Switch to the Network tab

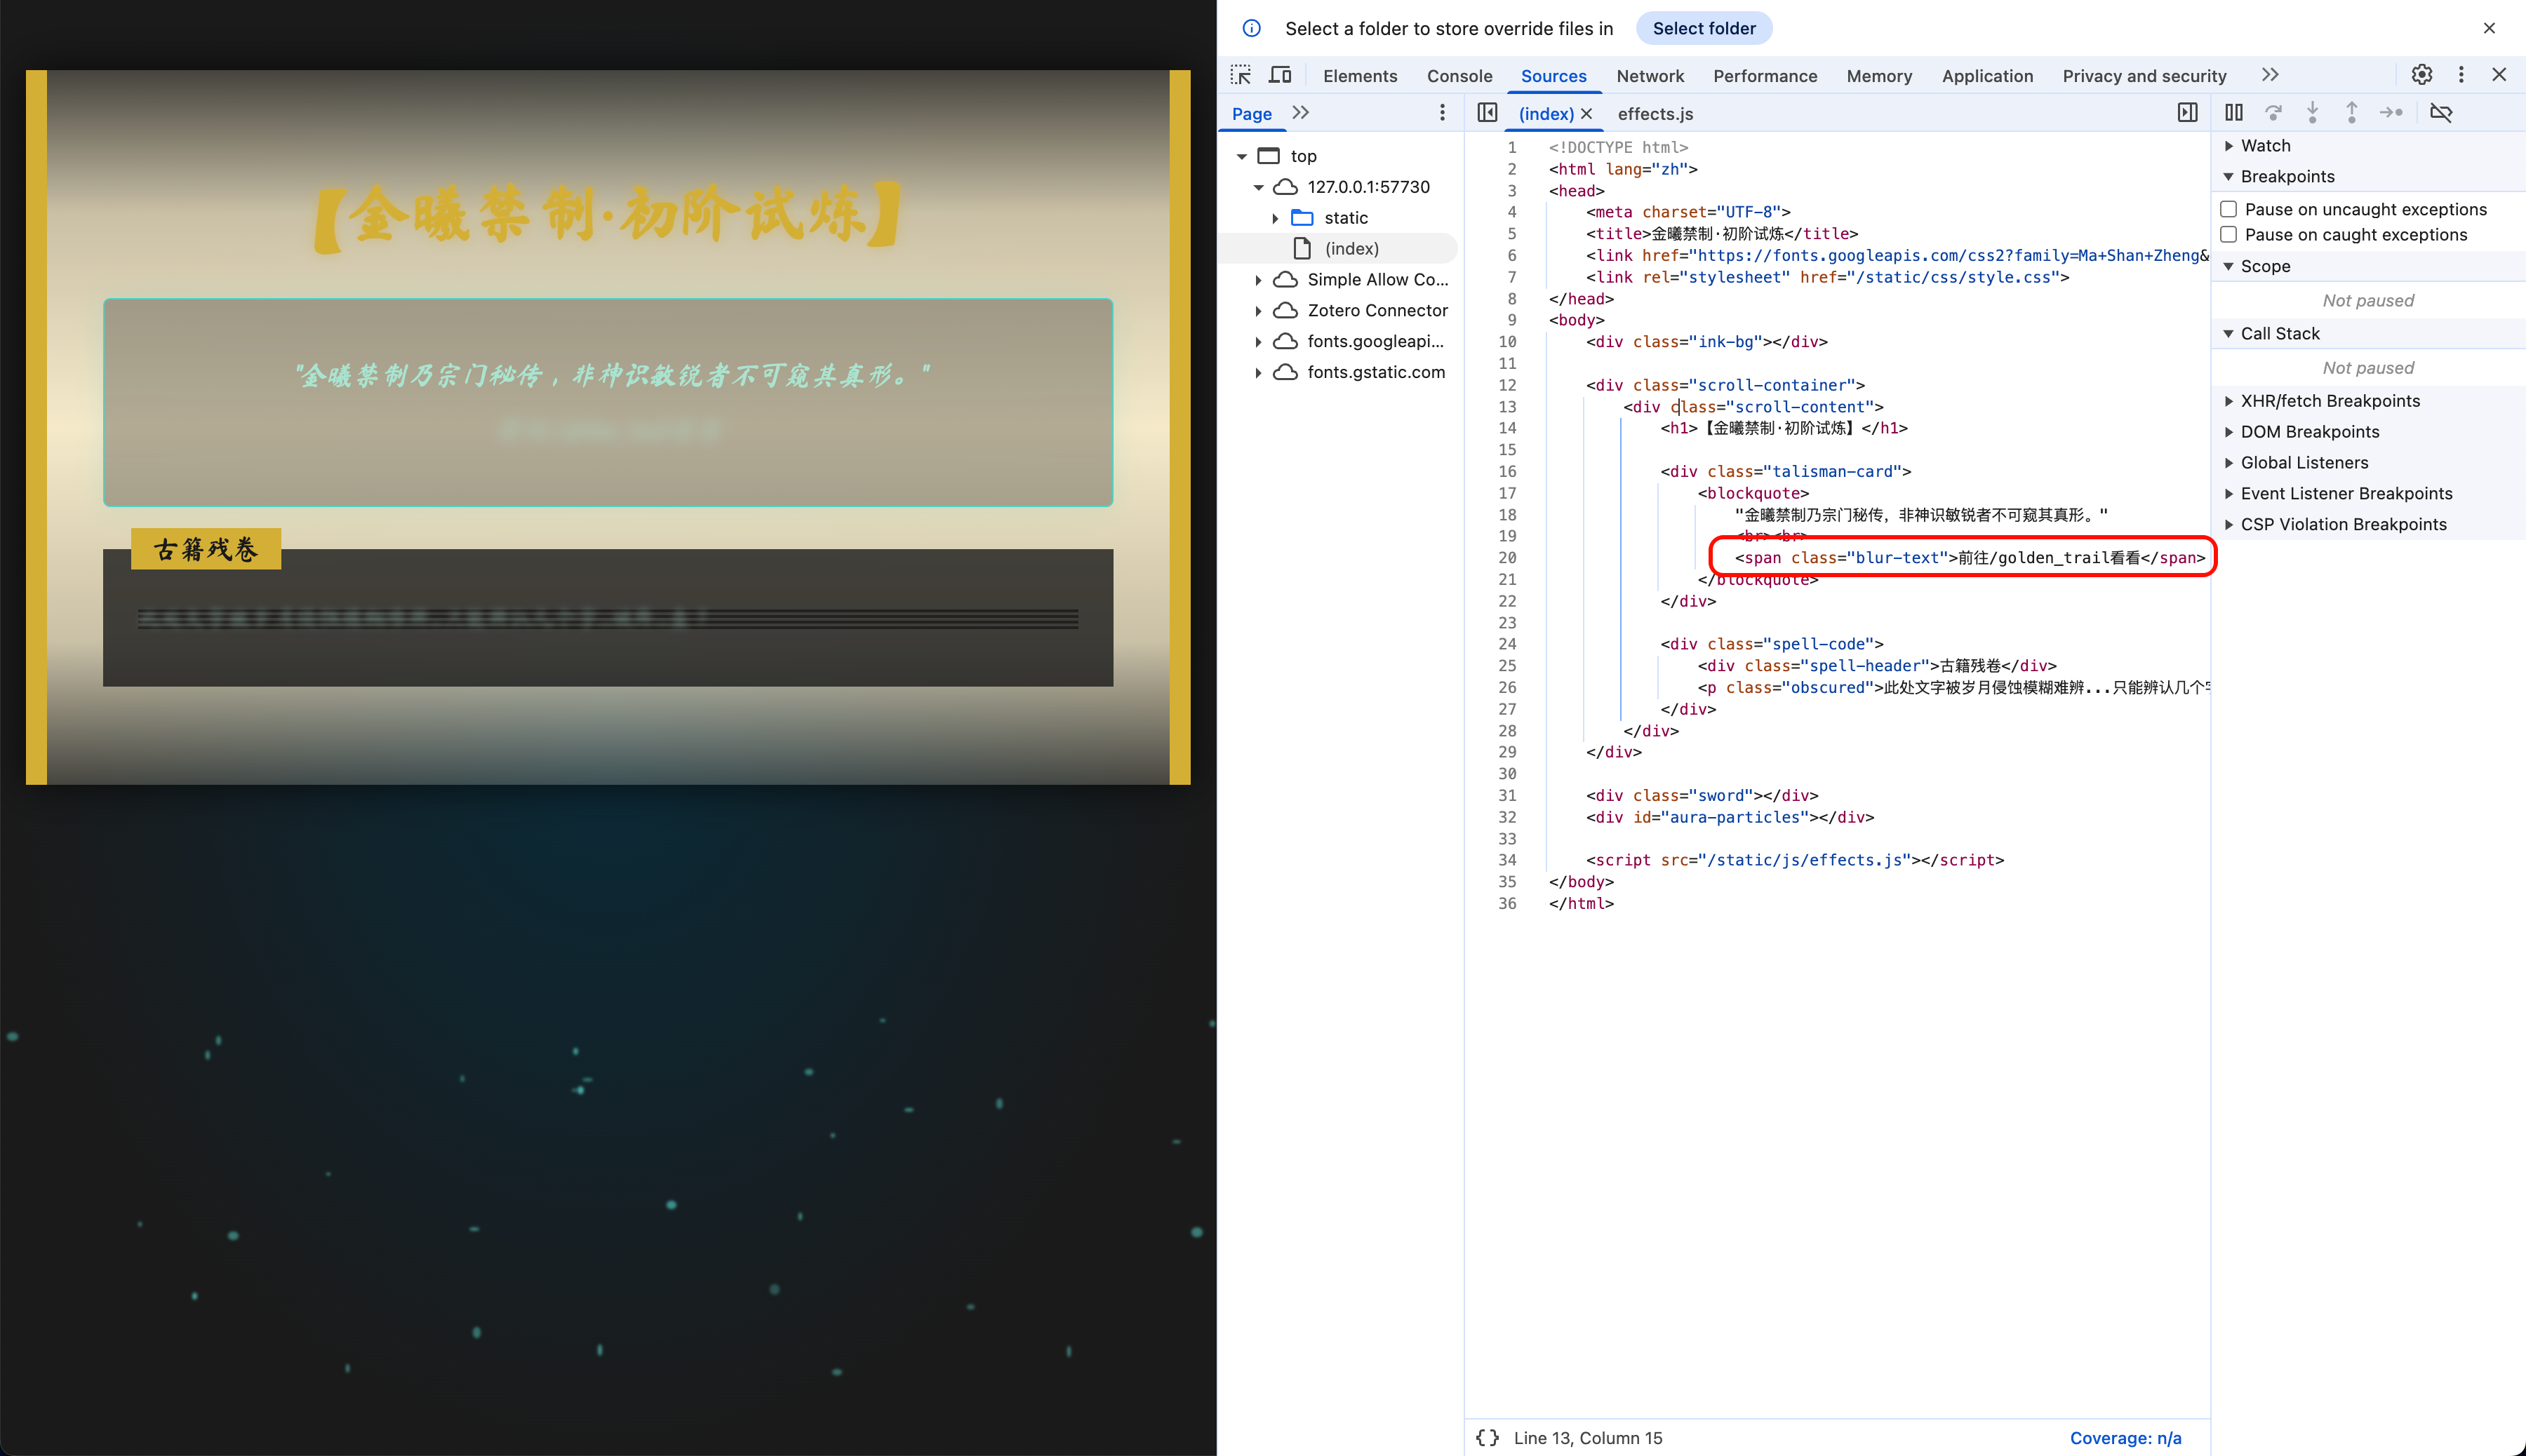coord(1650,76)
